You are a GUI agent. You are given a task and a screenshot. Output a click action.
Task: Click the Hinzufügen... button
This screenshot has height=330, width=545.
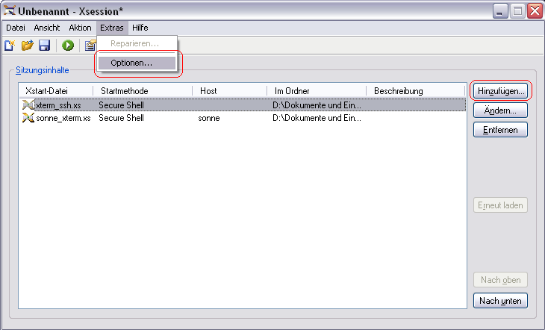501,90
